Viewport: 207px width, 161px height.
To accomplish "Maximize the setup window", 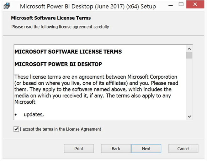I will [181, 4].
